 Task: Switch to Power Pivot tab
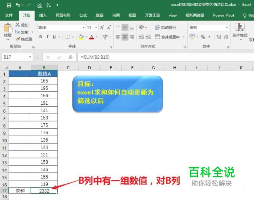pos(224,15)
